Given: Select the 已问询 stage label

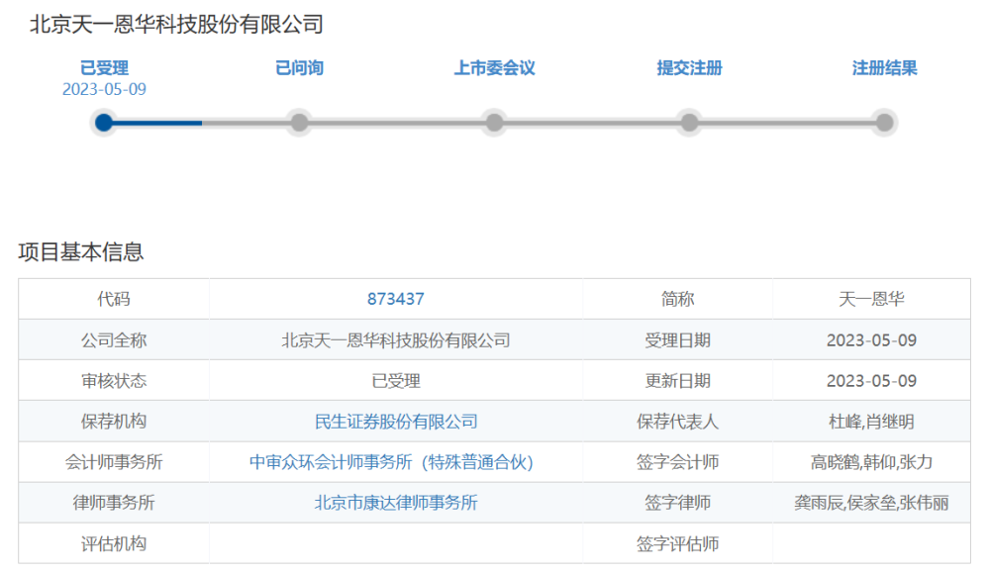Looking at the screenshot, I should (299, 68).
